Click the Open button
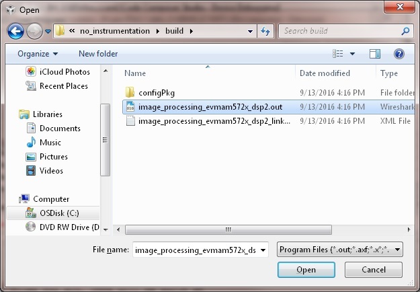This screenshot has width=420, height=292. click(306, 270)
